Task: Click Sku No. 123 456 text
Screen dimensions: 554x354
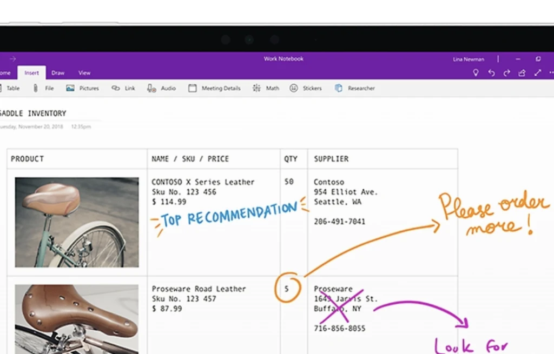Action: click(184, 192)
